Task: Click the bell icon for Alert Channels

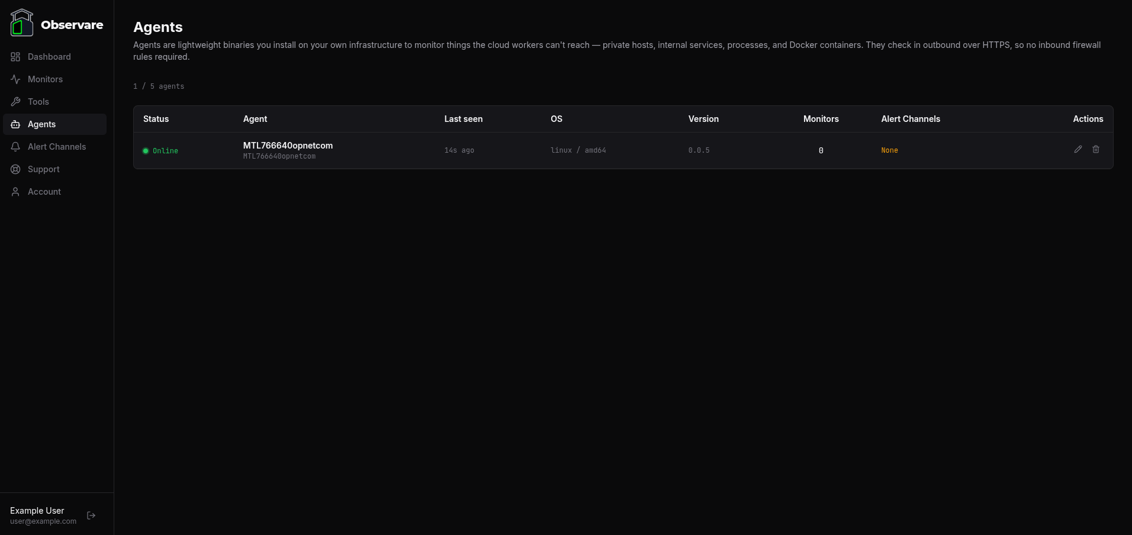Action: [x=15, y=147]
